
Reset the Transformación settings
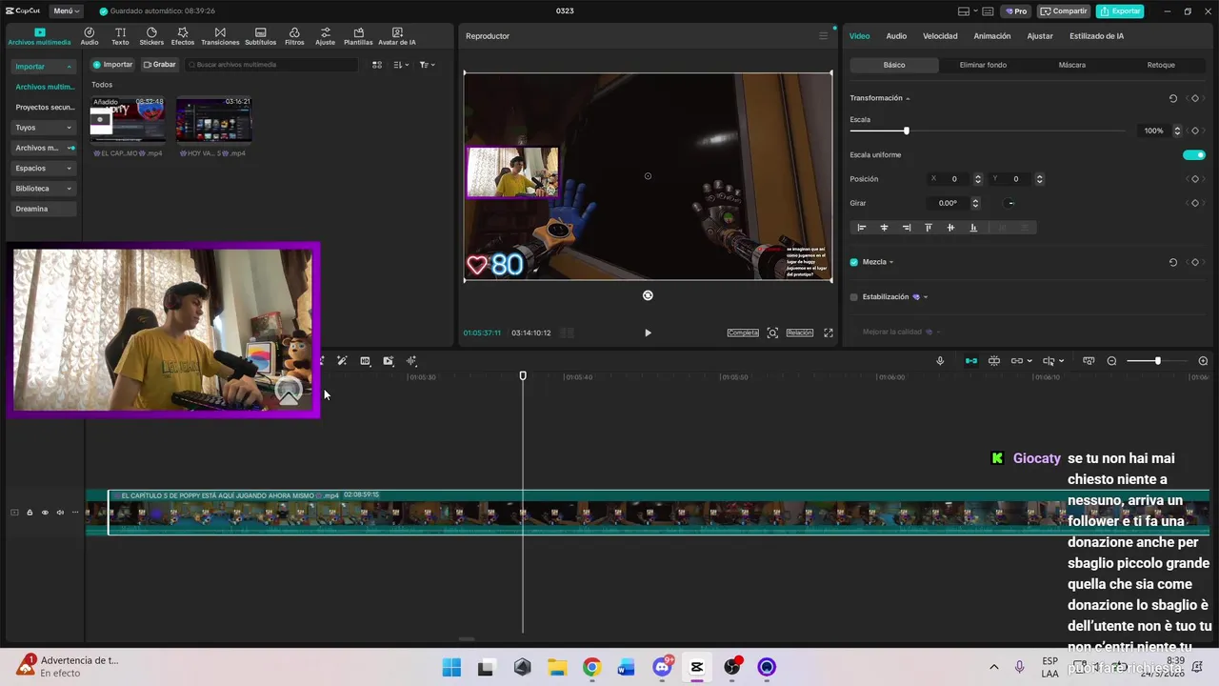coord(1172,98)
